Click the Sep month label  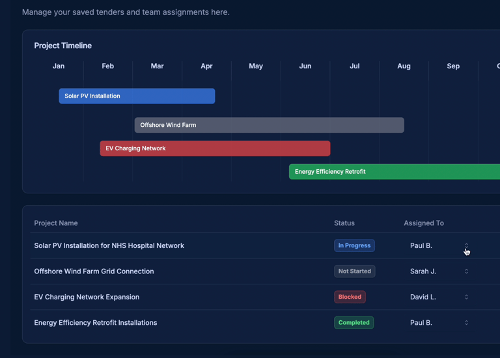coord(453,66)
